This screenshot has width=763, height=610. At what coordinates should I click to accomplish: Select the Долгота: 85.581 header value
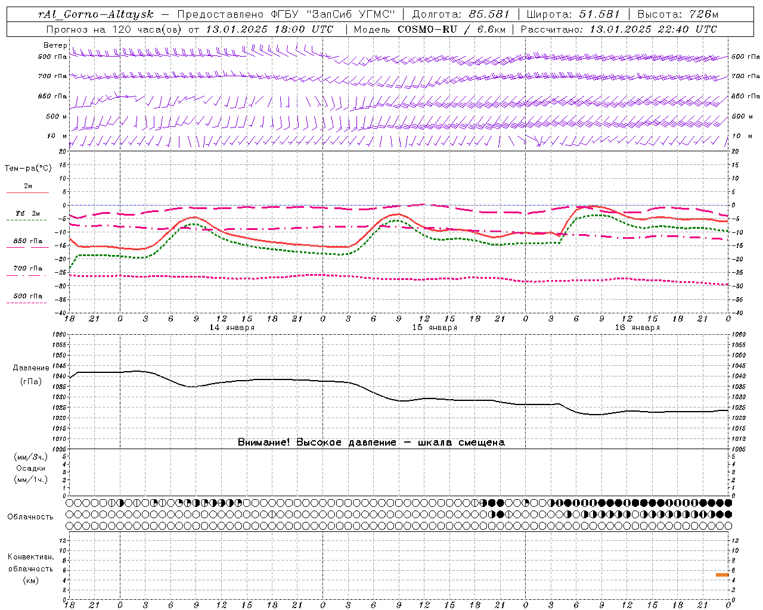tap(462, 14)
